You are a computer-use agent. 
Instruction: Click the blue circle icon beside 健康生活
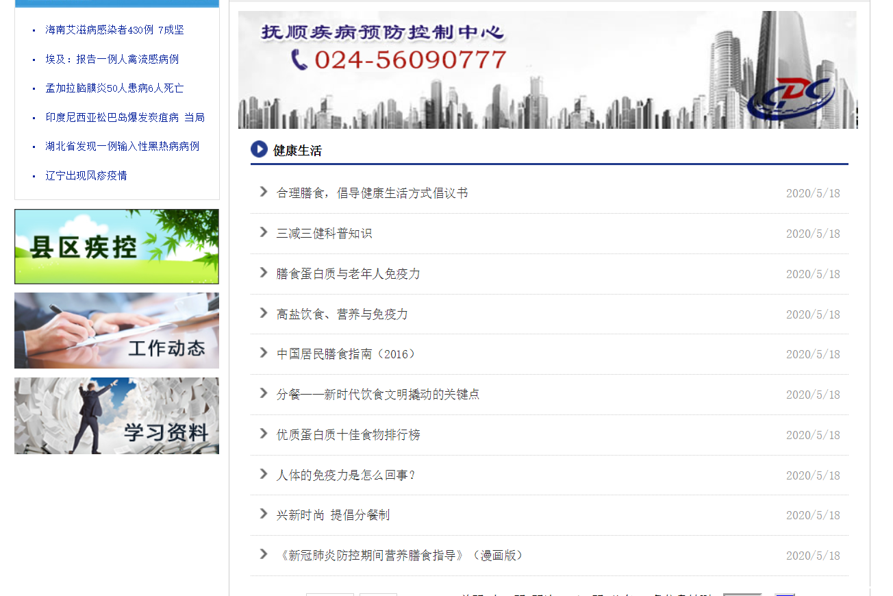point(259,149)
